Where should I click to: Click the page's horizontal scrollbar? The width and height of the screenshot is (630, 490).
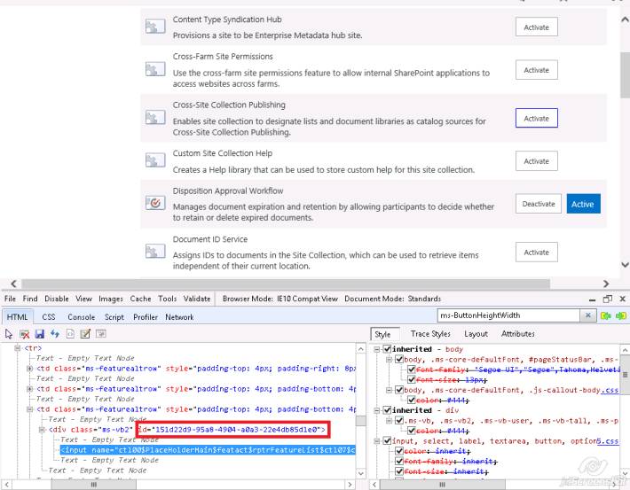285,284
